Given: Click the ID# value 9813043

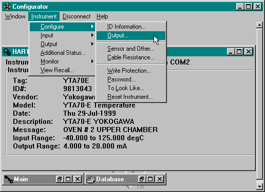Looking at the screenshot, I should (x=78, y=89).
